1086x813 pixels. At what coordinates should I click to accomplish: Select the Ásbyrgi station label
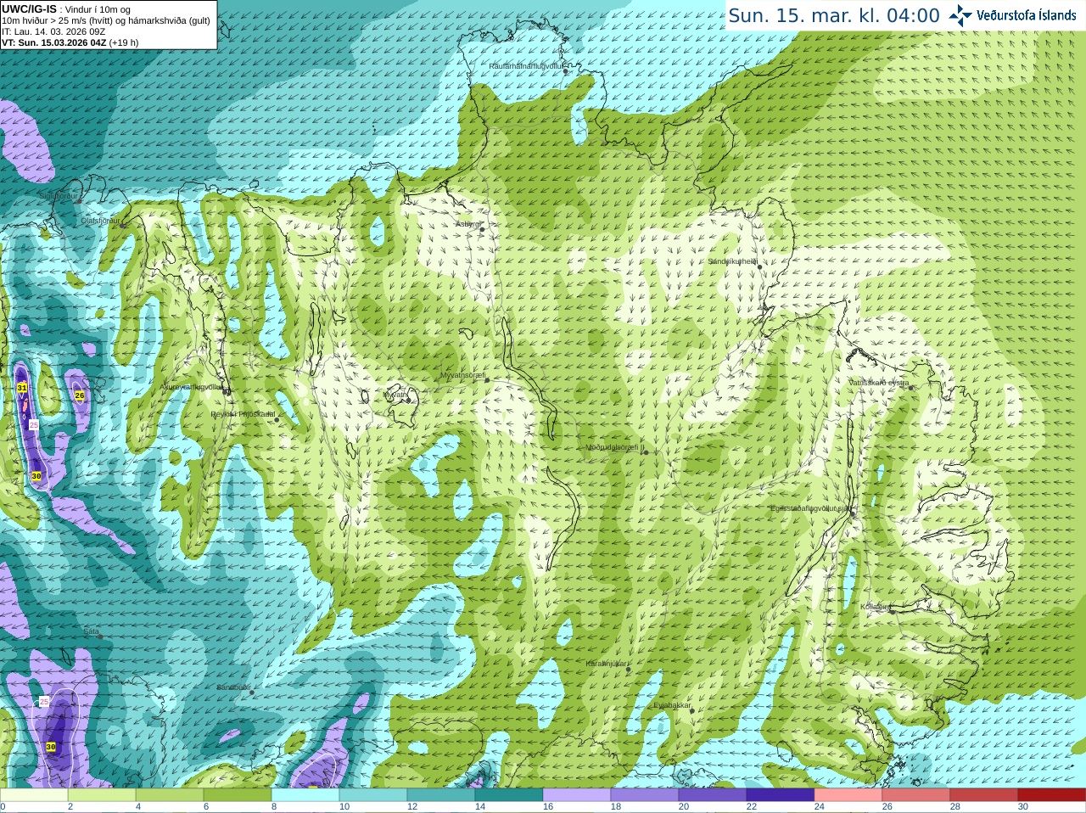(467, 224)
